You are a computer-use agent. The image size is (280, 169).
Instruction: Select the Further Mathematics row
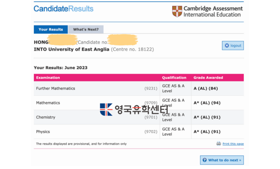coord(139,89)
